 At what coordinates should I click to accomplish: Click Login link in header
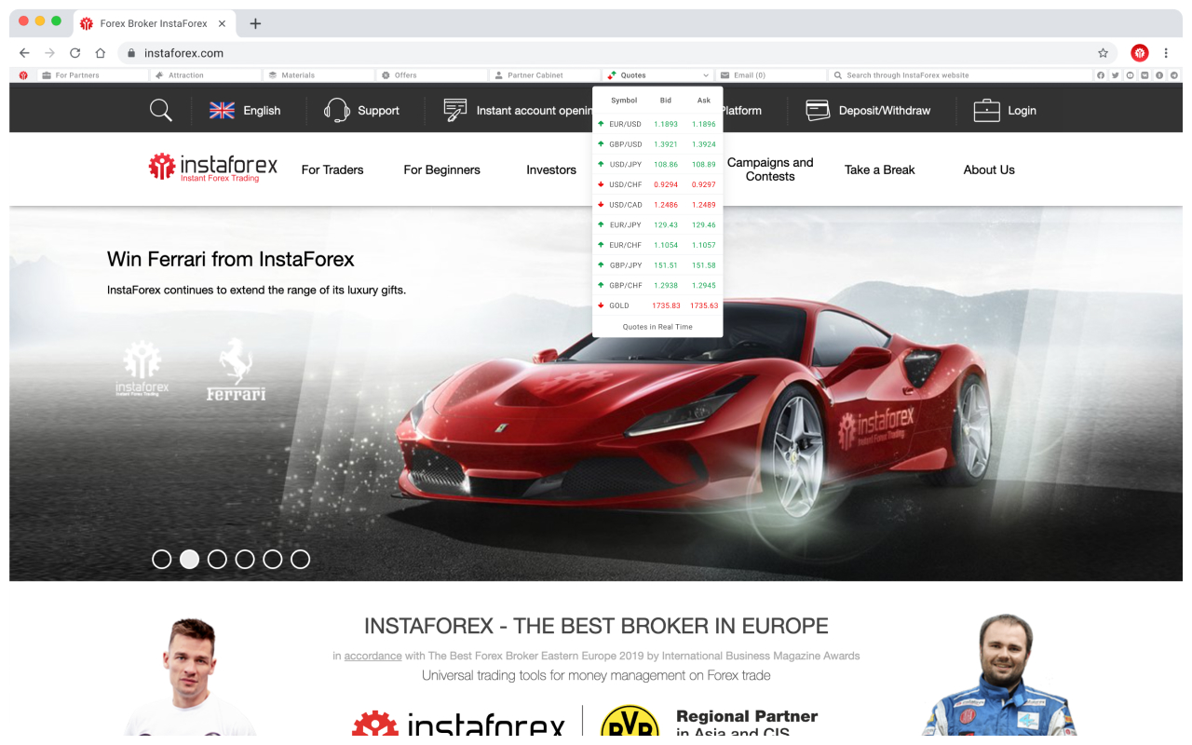coord(1022,111)
